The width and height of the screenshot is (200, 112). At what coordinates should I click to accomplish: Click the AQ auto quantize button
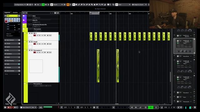pos(41,107)
